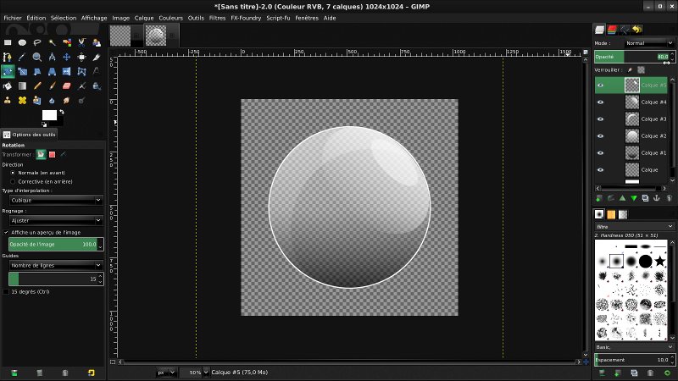The image size is (678, 381).
Task: Select the Move tool
Action: 67,57
